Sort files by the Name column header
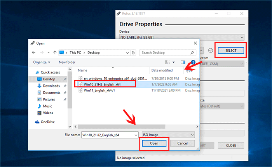The image size is (272, 167). pos(82,70)
